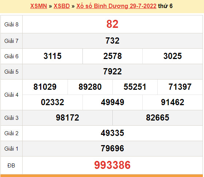204x177 pixels.
Task: Click the Giải 1 row label
Action: click(11, 149)
